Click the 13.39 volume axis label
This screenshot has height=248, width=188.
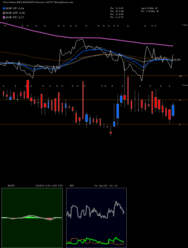(x=177, y=60)
